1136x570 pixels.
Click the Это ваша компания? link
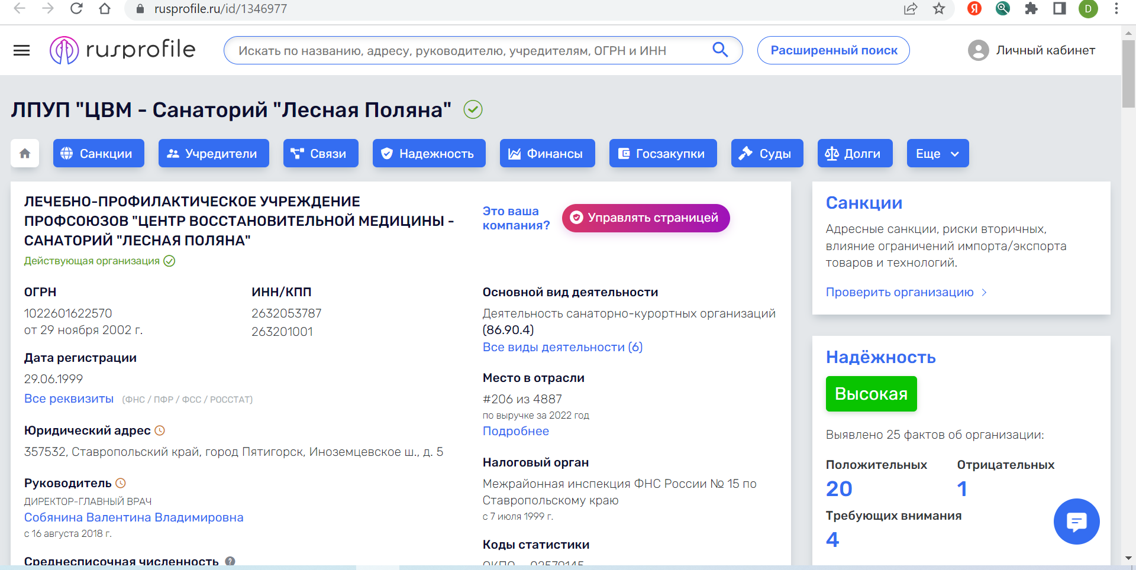[x=516, y=218]
